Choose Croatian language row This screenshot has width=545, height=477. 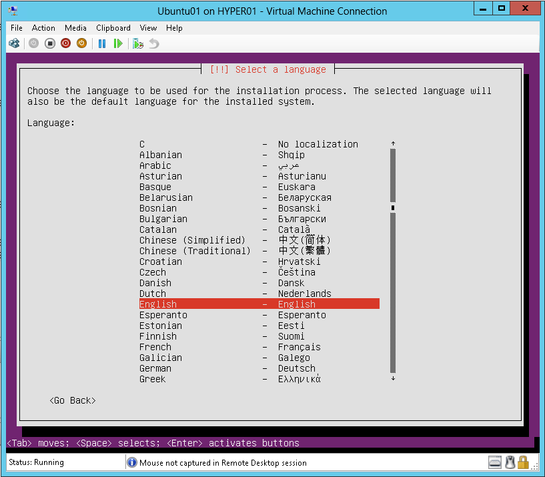coord(259,262)
